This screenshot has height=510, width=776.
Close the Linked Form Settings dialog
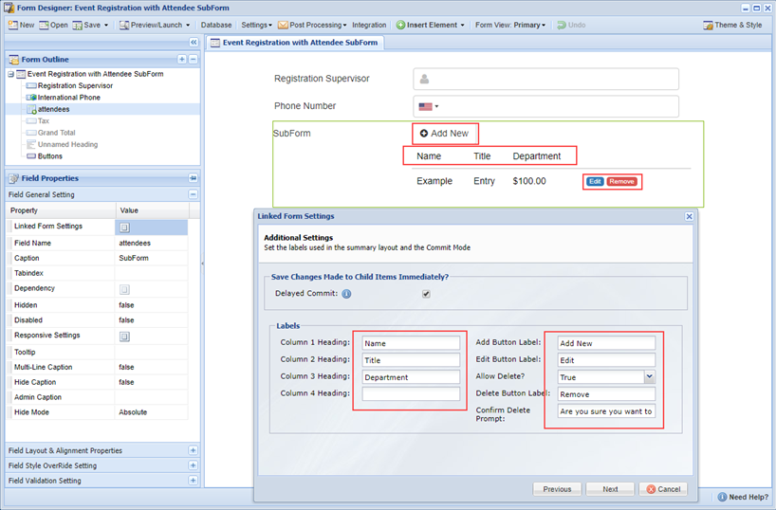click(689, 217)
